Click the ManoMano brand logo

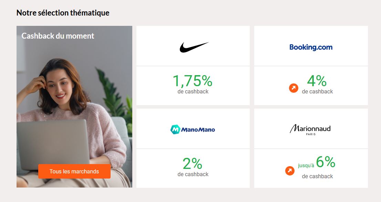[x=193, y=129]
